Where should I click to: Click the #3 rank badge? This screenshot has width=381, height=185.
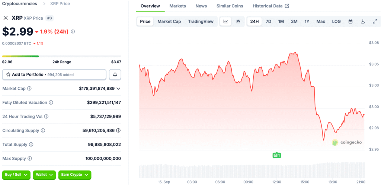[49, 18]
